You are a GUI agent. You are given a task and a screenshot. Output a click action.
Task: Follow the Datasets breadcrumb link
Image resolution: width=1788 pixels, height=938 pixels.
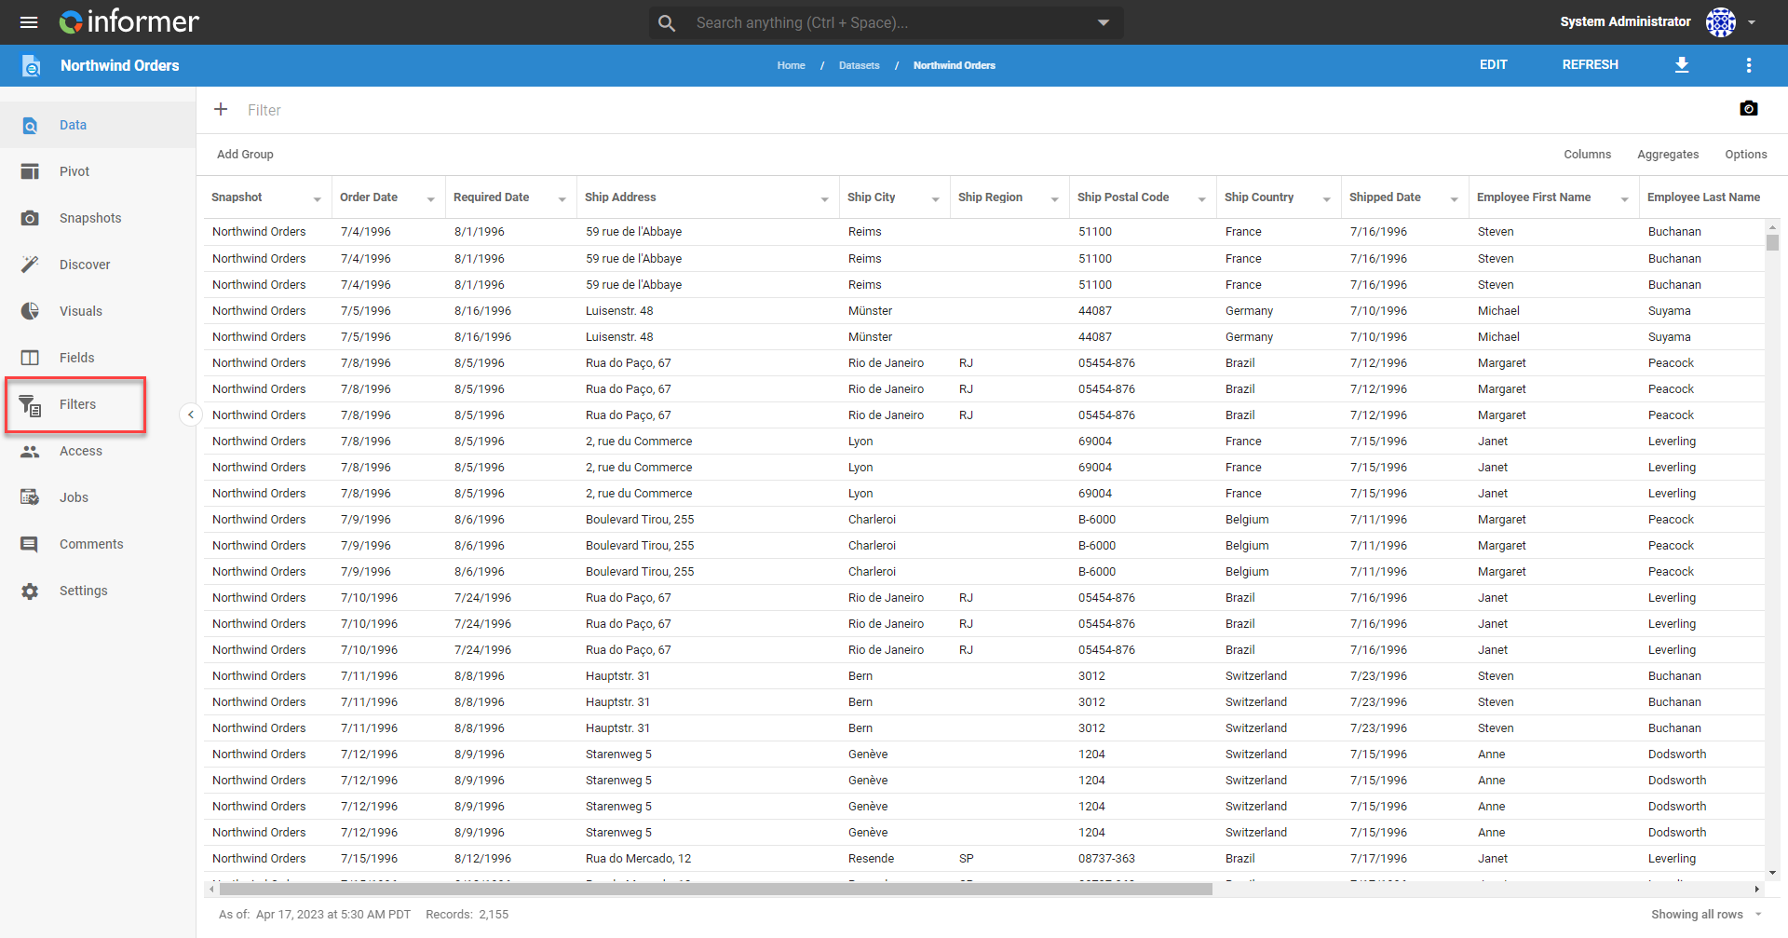[859, 65]
